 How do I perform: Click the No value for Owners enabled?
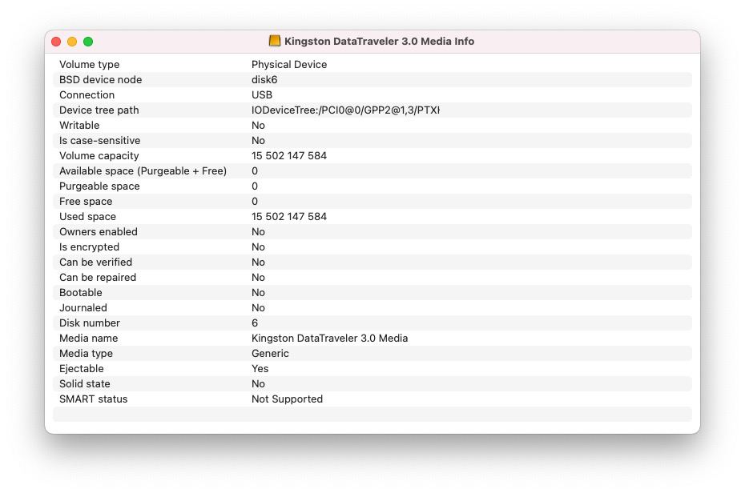point(258,231)
